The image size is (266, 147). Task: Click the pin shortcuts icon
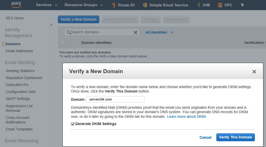point(242,5)
